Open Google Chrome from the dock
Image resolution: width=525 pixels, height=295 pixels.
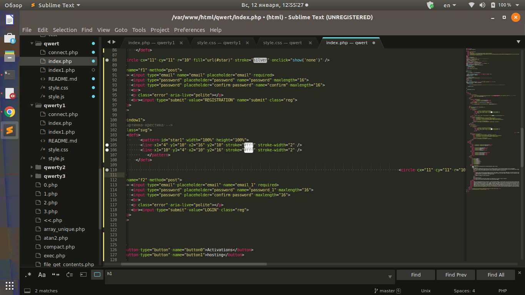click(10, 112)
